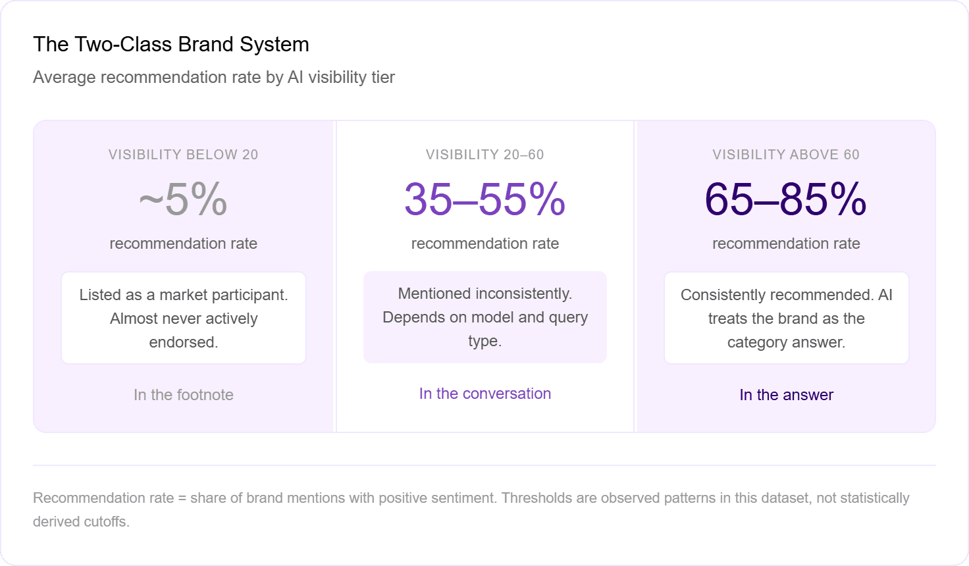
Task: Click the divider line above the footnote
Action: pos(484,465)
